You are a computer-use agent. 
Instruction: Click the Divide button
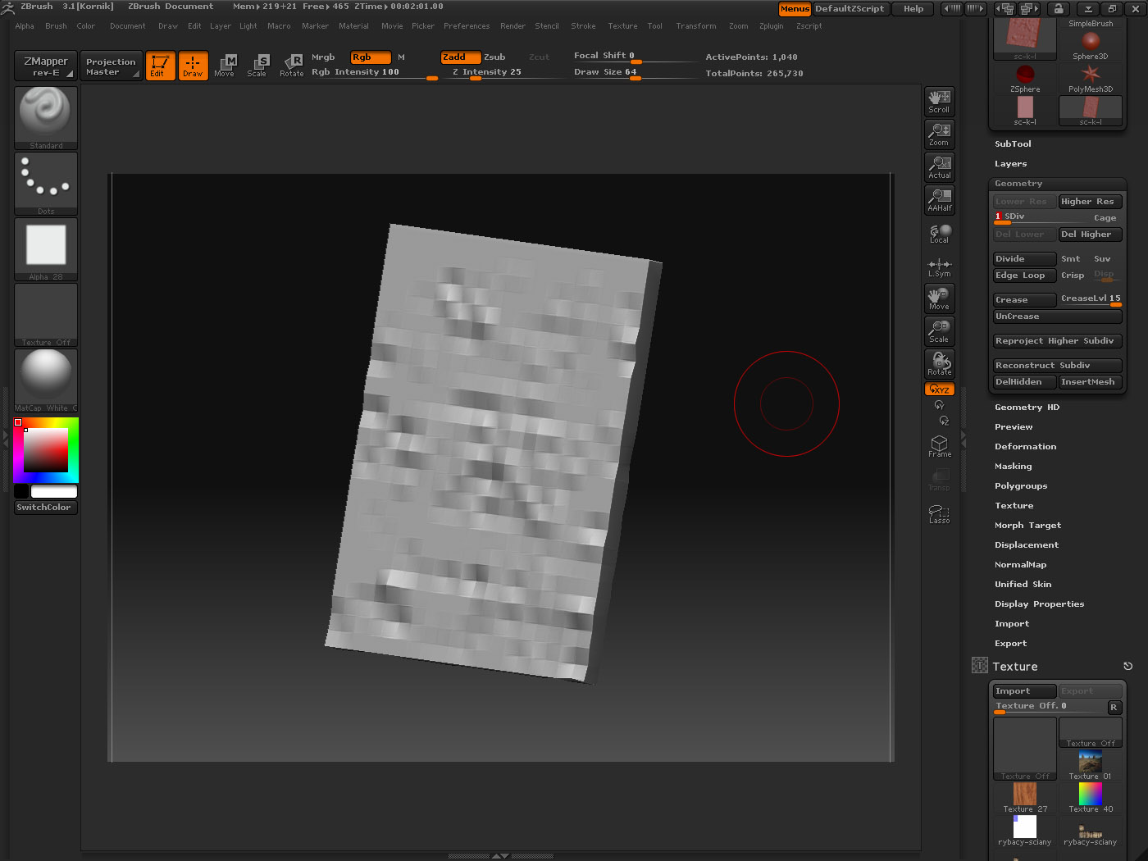pyautogui.click(x=1023, y=259)
